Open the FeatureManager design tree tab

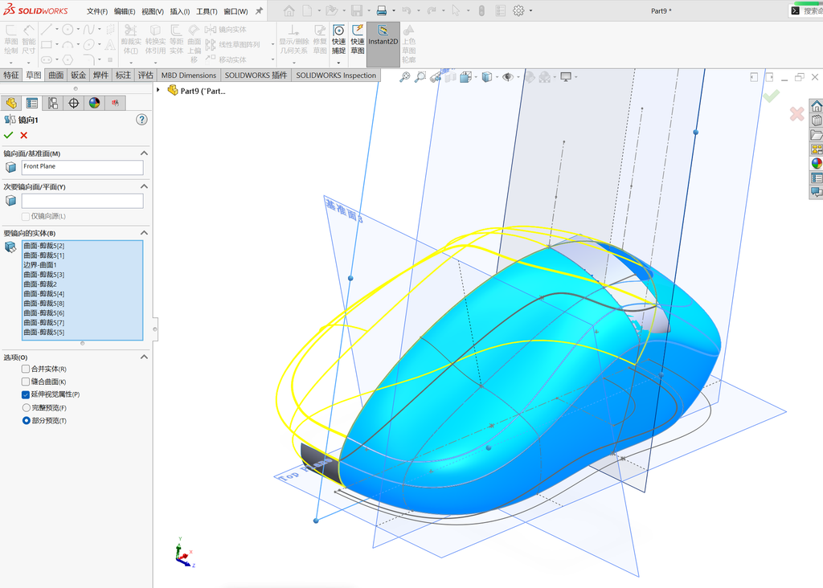[11, 103]
